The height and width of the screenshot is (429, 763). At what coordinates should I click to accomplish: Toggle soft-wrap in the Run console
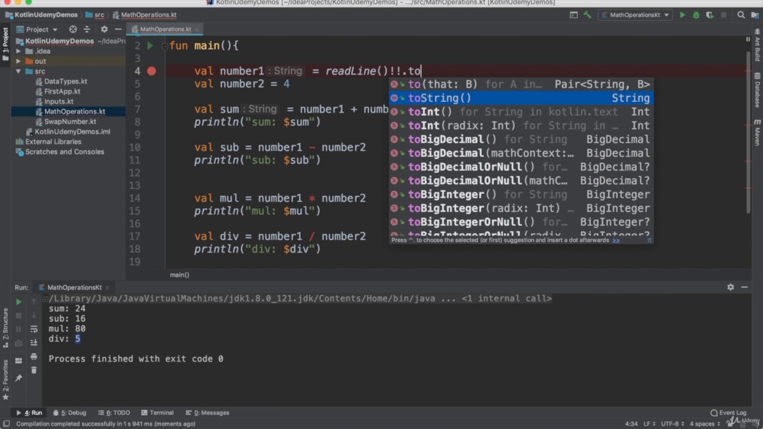[x=34, y=329]
